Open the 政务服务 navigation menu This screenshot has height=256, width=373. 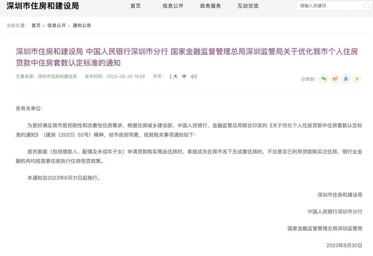(210, 6)
